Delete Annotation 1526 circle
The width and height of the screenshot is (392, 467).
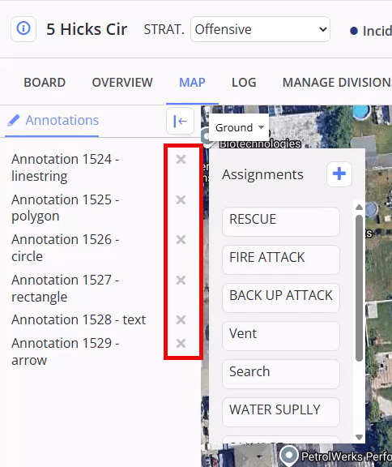pos(181,239)
